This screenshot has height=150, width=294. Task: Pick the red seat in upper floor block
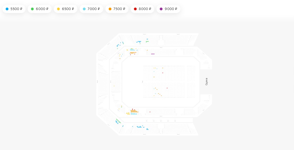pos(163,73)
